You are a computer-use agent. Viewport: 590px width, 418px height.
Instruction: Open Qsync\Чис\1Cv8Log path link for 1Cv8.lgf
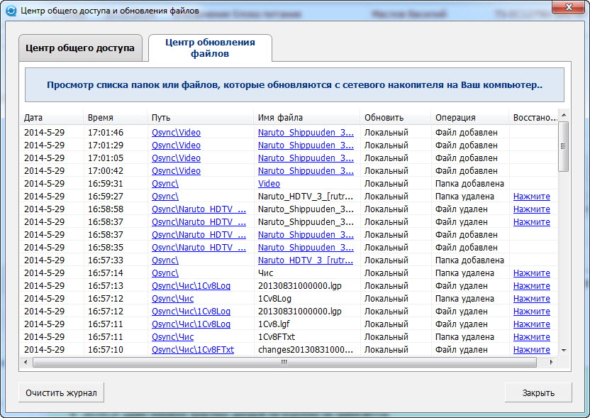click(x=191, y=324)
